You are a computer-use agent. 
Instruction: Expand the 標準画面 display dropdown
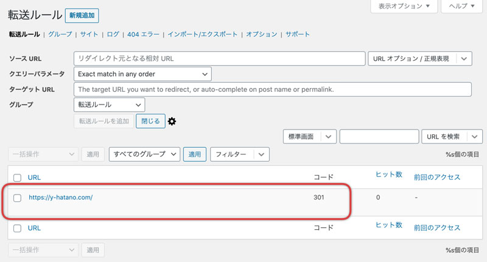[x=310, y=136]
